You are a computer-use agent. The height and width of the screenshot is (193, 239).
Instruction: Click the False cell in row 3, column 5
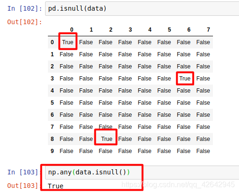click(x=164, y=79)
